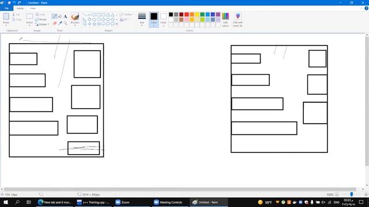Click the vertical canvas scrollbar
369x207 pixels.
pyautogui.click(x=367, y=101)
